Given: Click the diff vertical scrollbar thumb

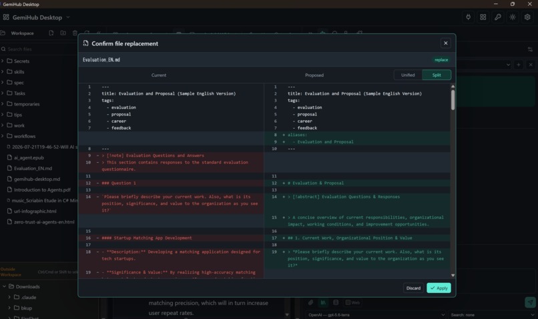Looking at the screenshot, I should coord(453,100).
